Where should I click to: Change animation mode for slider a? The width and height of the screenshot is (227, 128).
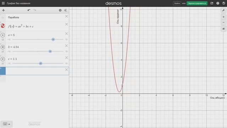(3, 39)
